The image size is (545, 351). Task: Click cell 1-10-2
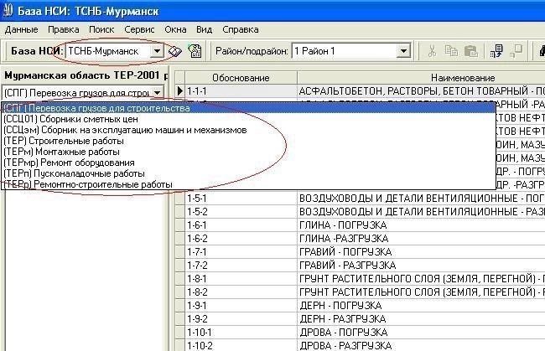(x=241, y=346)
